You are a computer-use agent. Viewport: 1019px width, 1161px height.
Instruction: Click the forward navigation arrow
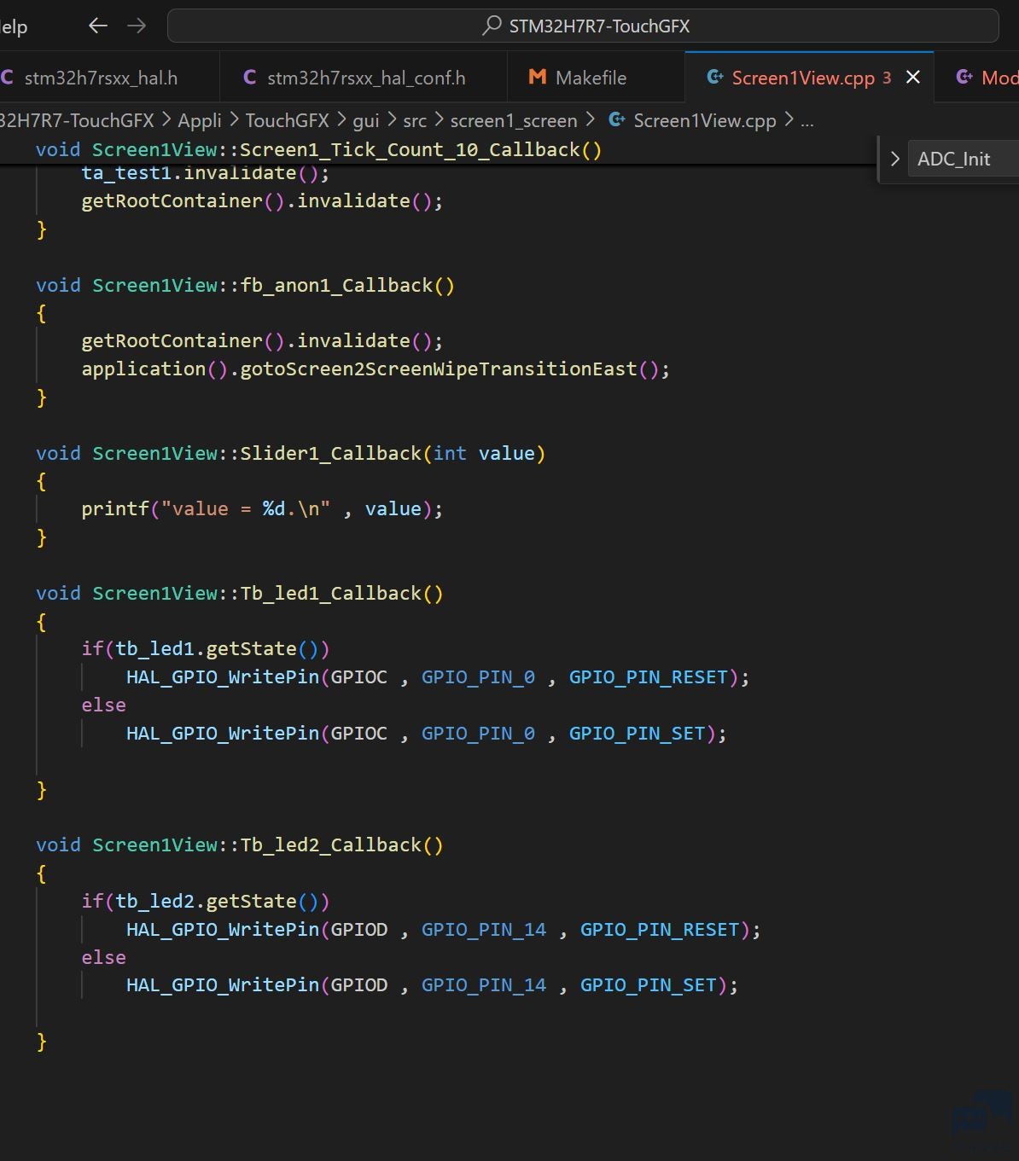point(137,26)
